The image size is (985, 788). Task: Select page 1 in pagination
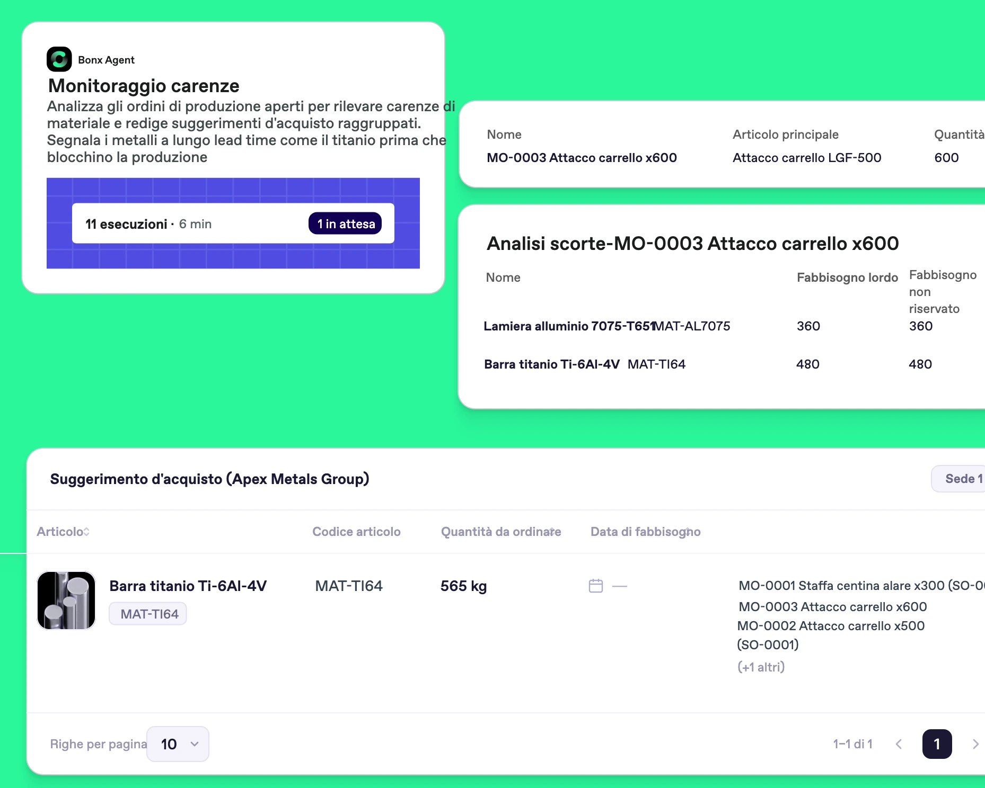(937, 744)
